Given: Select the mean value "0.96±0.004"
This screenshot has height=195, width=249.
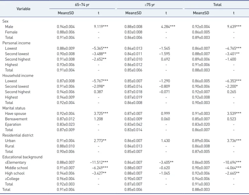Looking at the screenshot, I should (66, 179).
